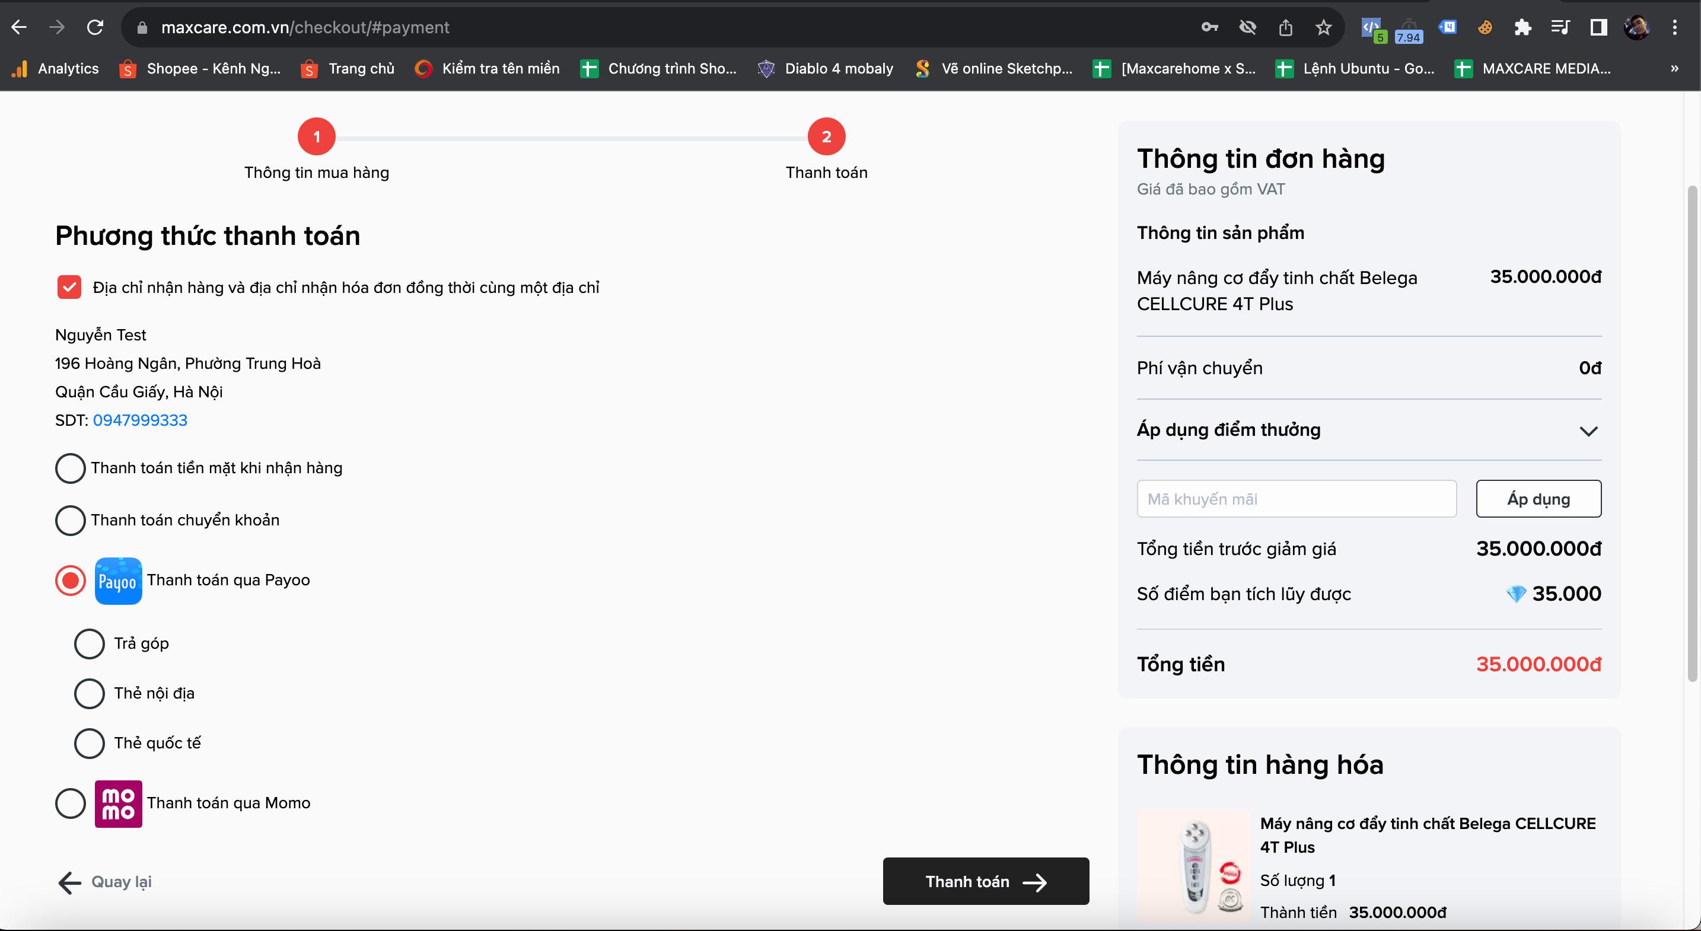This screenshot has width=1701, height=931.
Task: Toggle the browser side panel icon
Action: tap(1598, 27)
